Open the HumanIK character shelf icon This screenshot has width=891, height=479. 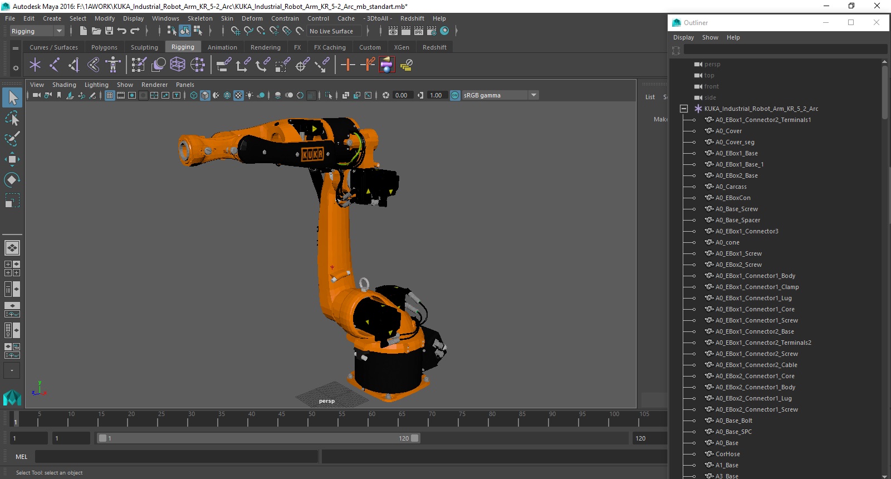point(113,65)
